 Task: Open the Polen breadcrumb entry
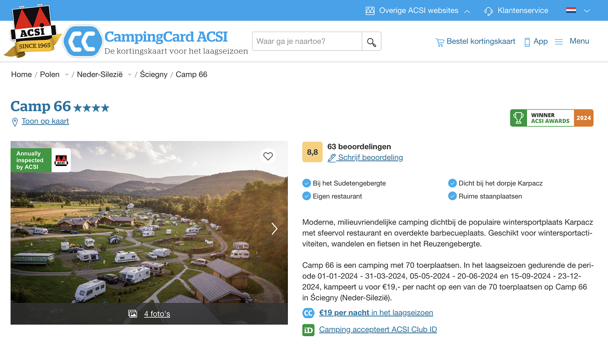coord(49,74)
